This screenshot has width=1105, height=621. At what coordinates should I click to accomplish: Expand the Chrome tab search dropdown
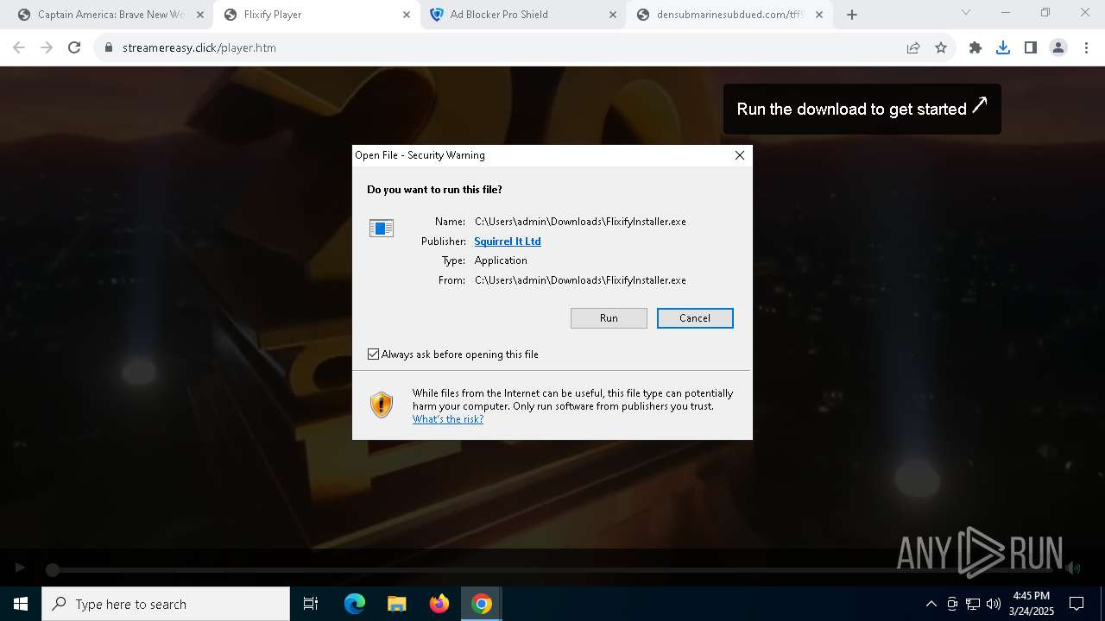click(x=966, y=13)
